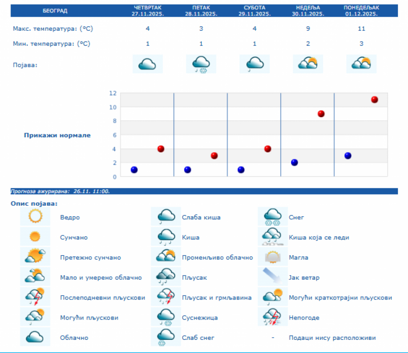The width and height of the screenshot is (408, 353).
Task: Select the ПОНЕДЕЉАК 01.12.2025 column header
Action: tap(361, 10)
